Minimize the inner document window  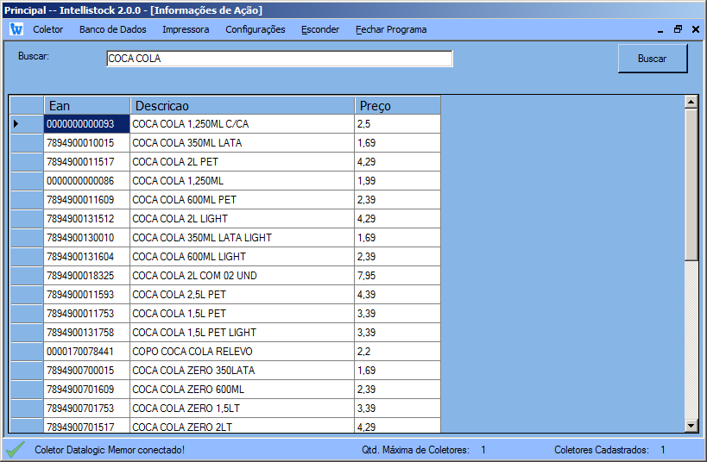(x=660, y=29)
